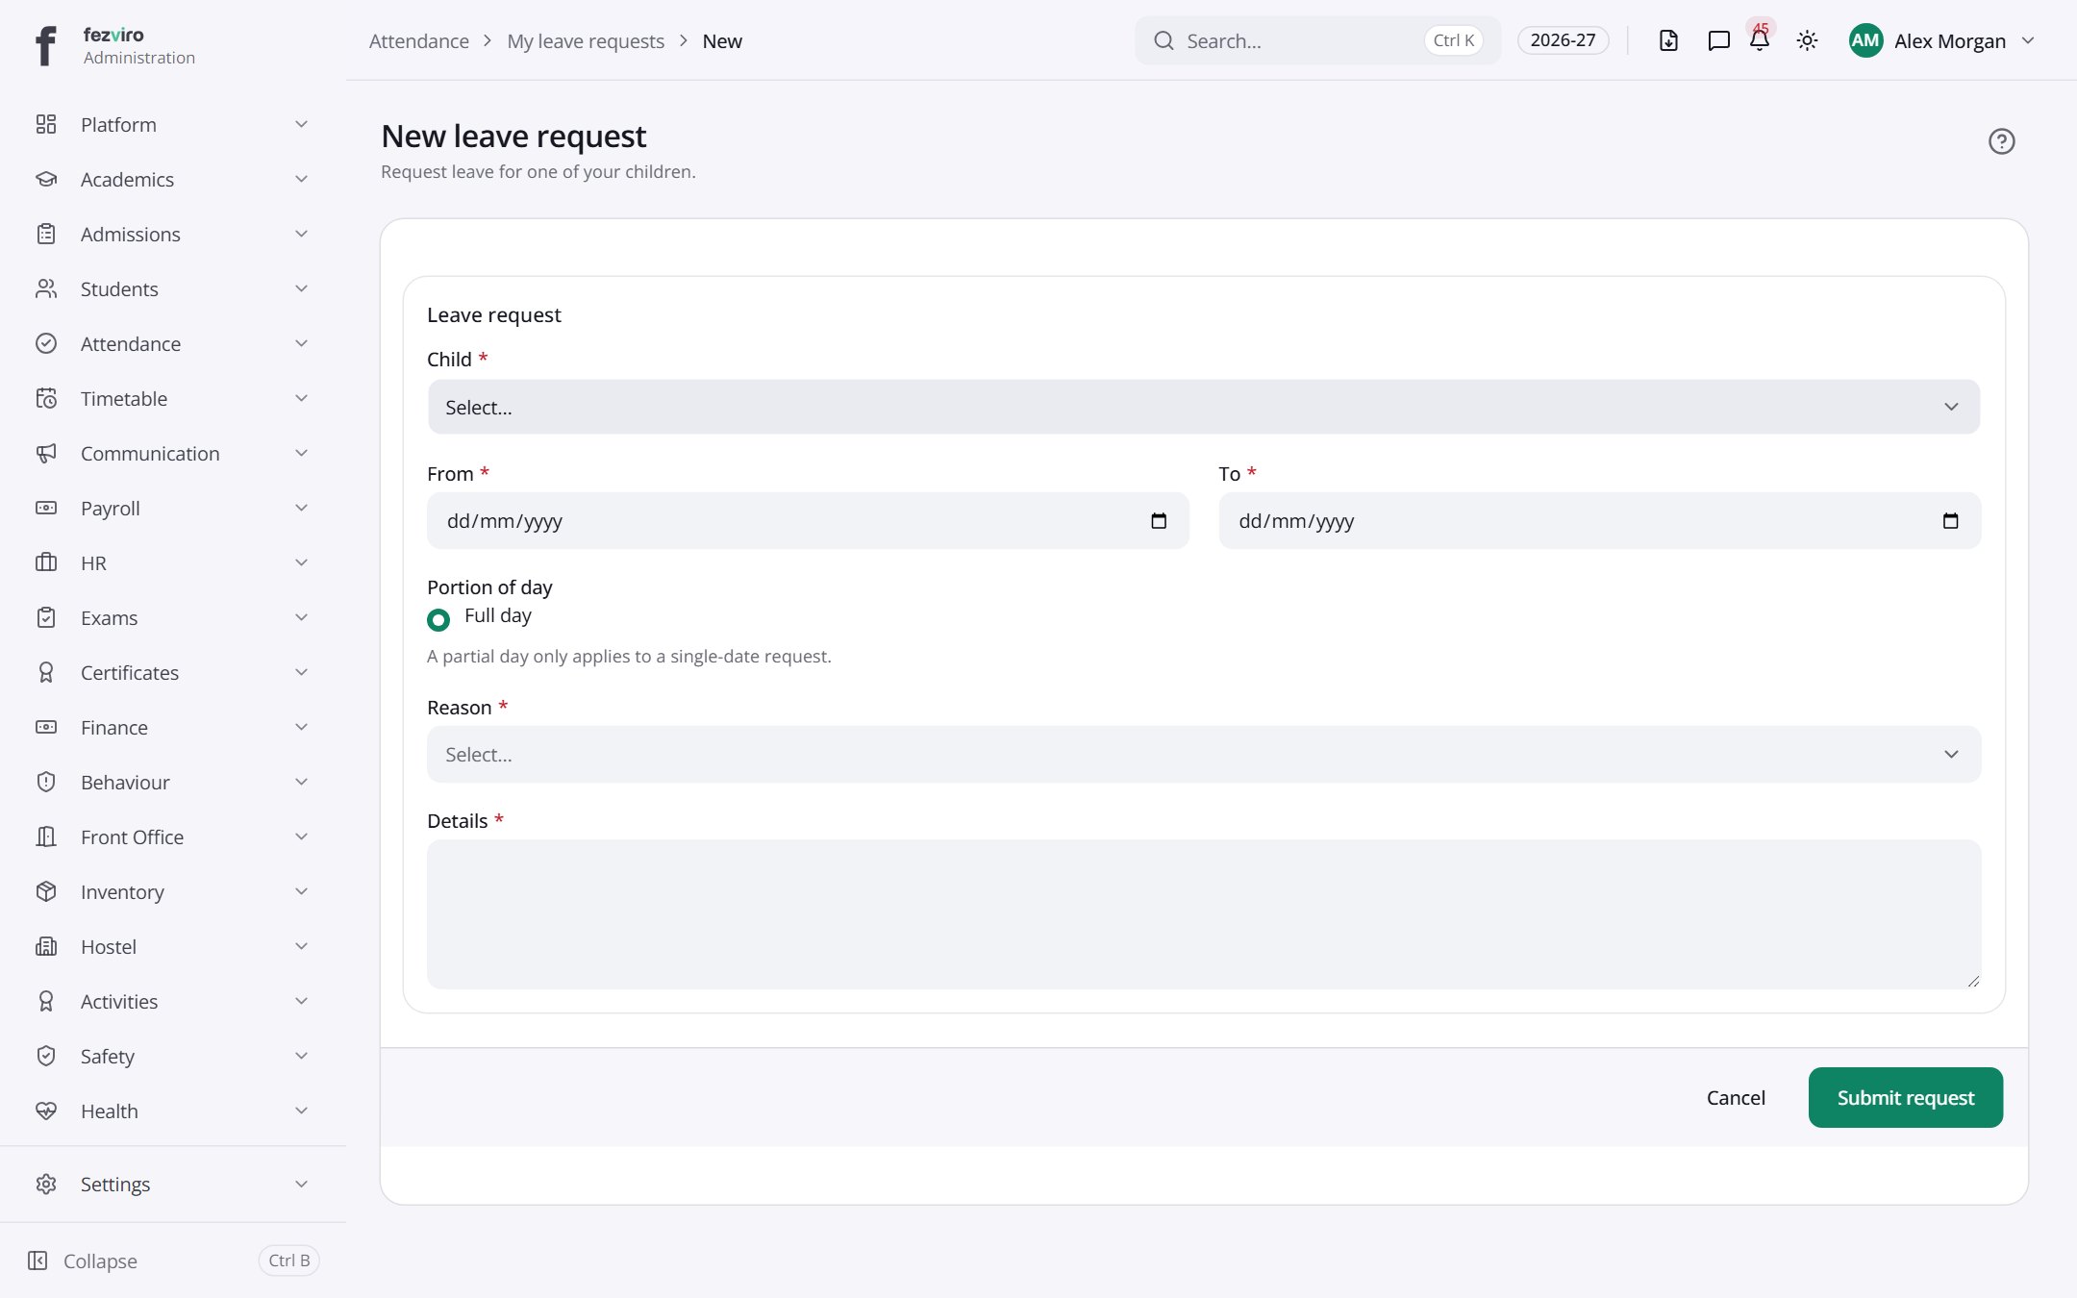Click the AM user avatar
The height and width of the screenshot is (1298, 2077).
click(1865, 40)
